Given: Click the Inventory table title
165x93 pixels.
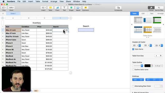Looking at the screenshot, I should tap(37, 23).
